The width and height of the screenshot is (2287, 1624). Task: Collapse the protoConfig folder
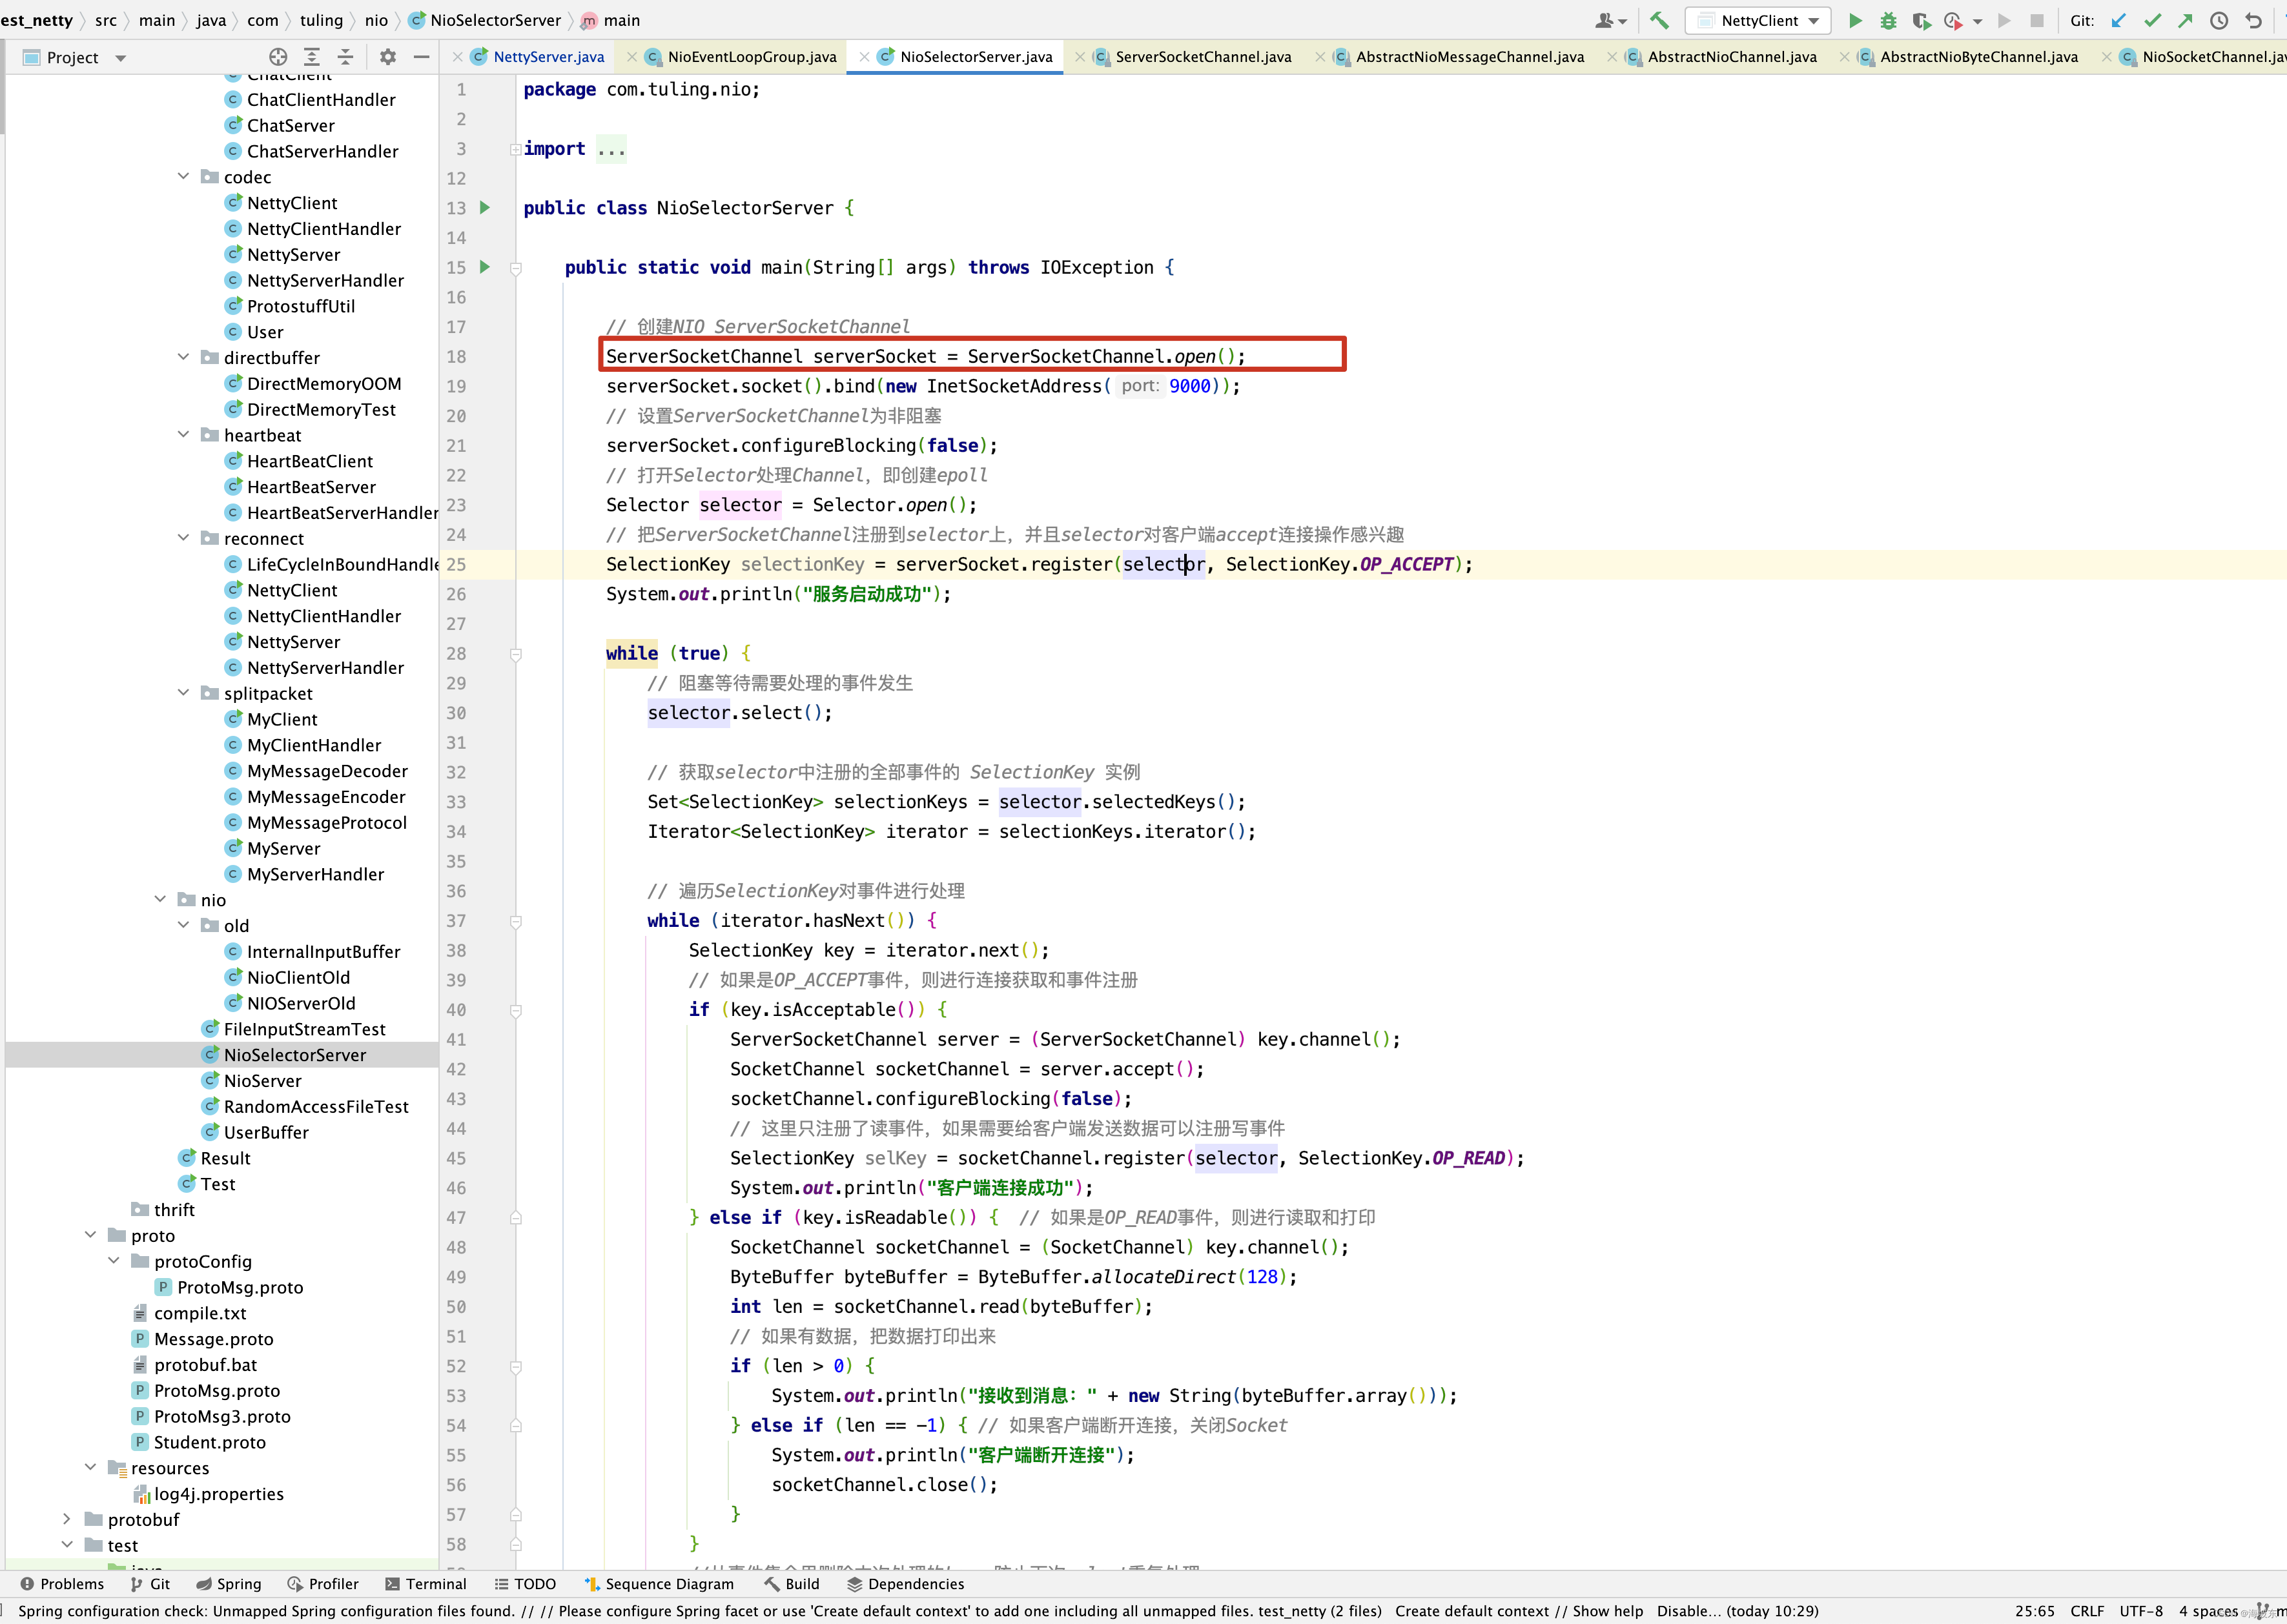[x=113, y=1261]
